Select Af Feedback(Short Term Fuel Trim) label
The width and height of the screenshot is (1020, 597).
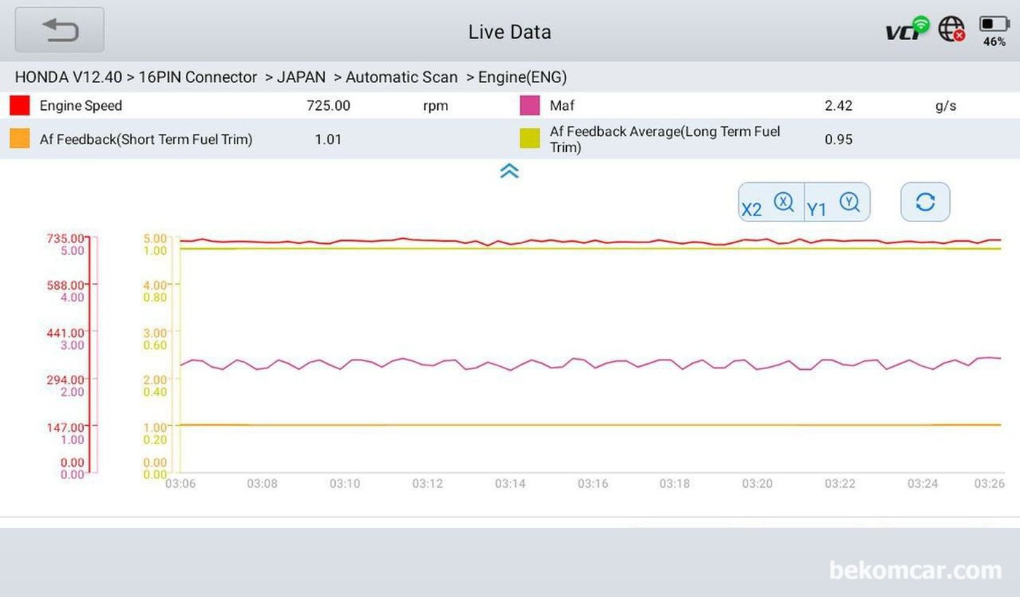[146, 139]
